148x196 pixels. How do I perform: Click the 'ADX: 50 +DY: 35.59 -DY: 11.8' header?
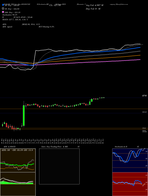[17, 150]
